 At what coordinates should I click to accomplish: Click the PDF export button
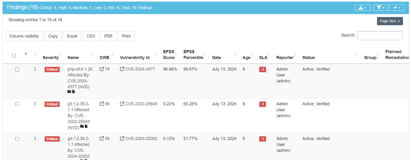tap(108, 36)
